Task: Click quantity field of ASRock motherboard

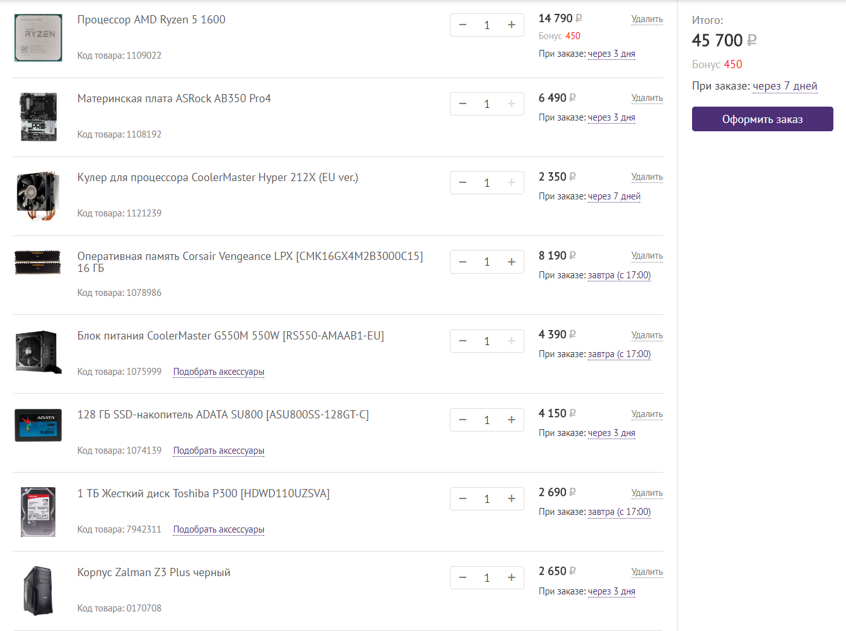Action: [x=487, y=104]
